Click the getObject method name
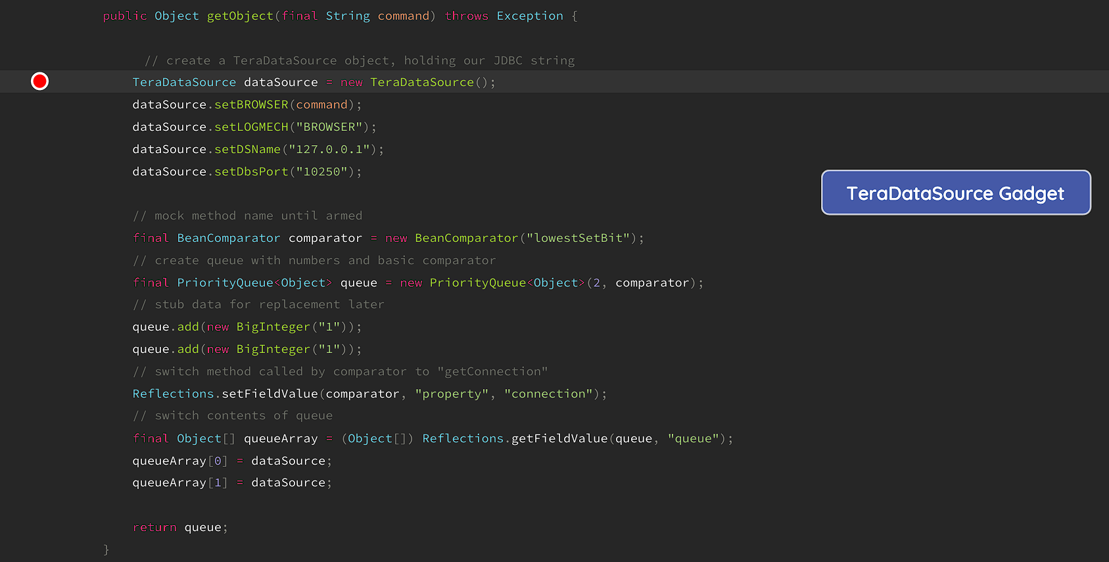Screen dimensions: 1109x562 [240, 16]
